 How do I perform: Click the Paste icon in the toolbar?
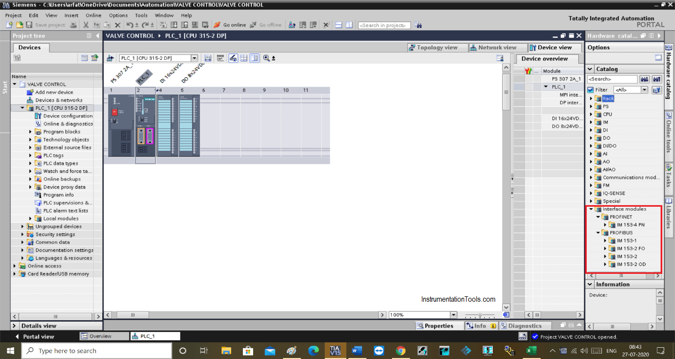coord(107,24)
